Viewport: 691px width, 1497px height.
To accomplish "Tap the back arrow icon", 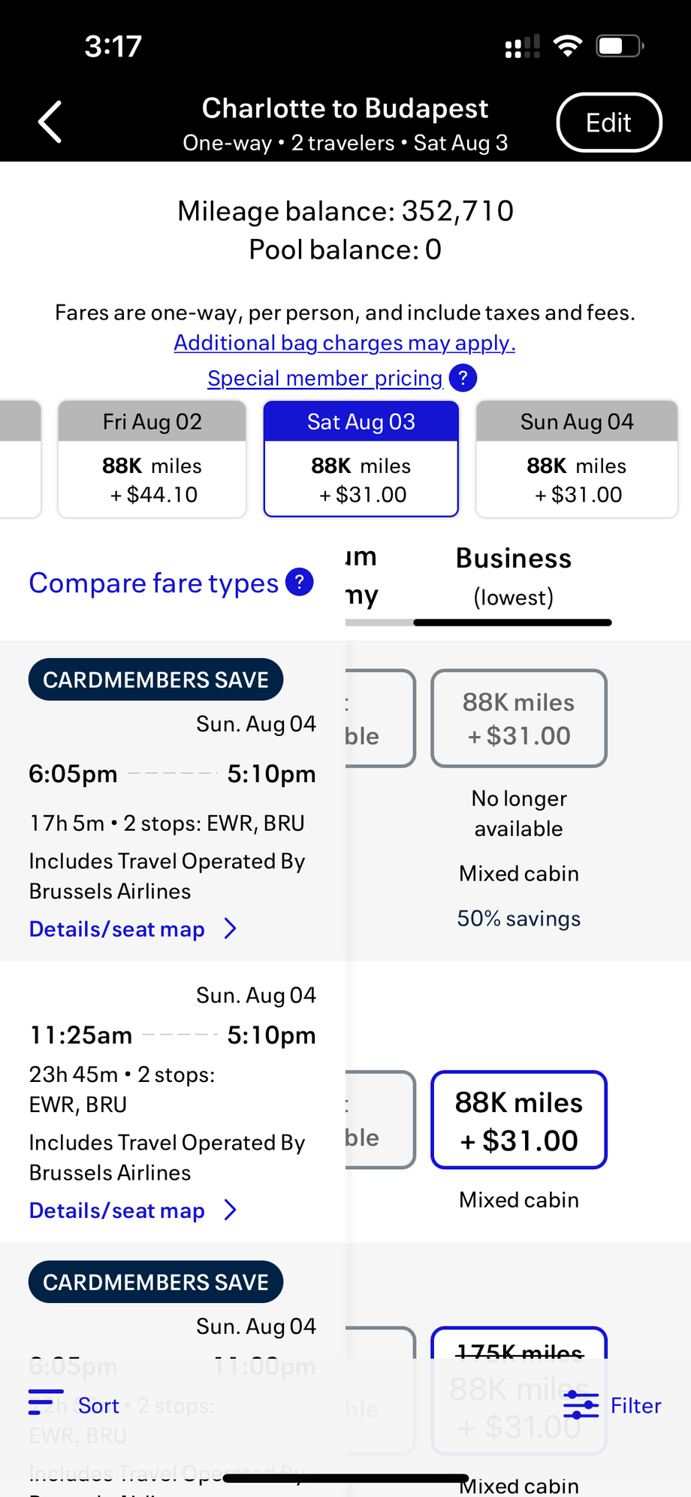I will 51,122.
